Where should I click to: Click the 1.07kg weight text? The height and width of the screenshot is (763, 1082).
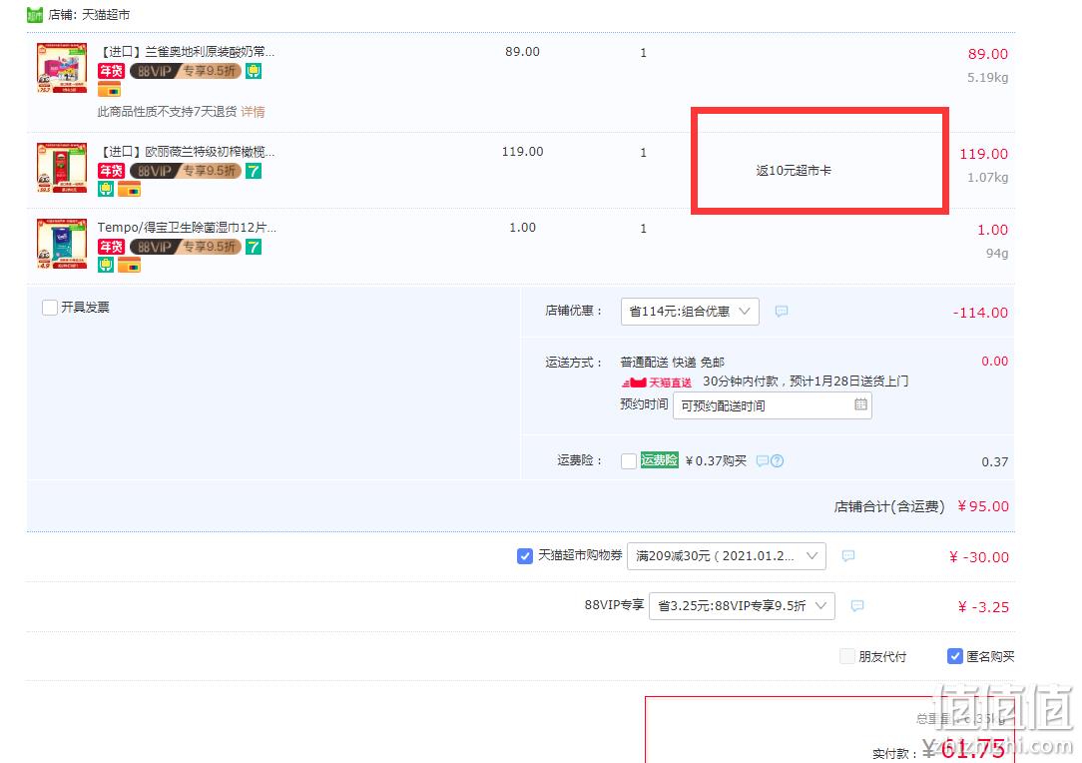[x=987, y=178]
